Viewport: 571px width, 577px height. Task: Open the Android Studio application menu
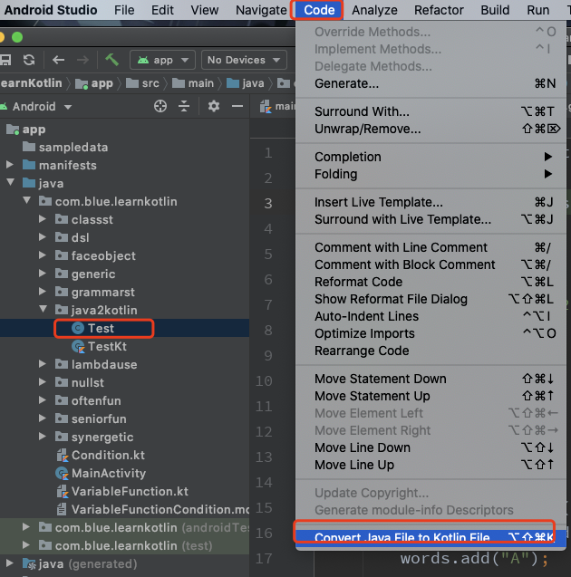click(51, 10)
